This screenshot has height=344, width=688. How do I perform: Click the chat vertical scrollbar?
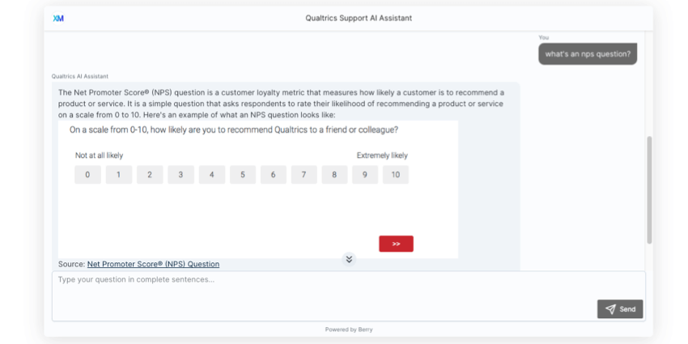(649, 189)
